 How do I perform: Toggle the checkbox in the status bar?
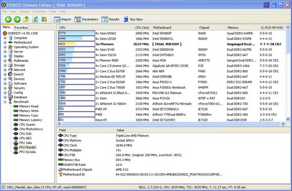[x=3, y=187]
